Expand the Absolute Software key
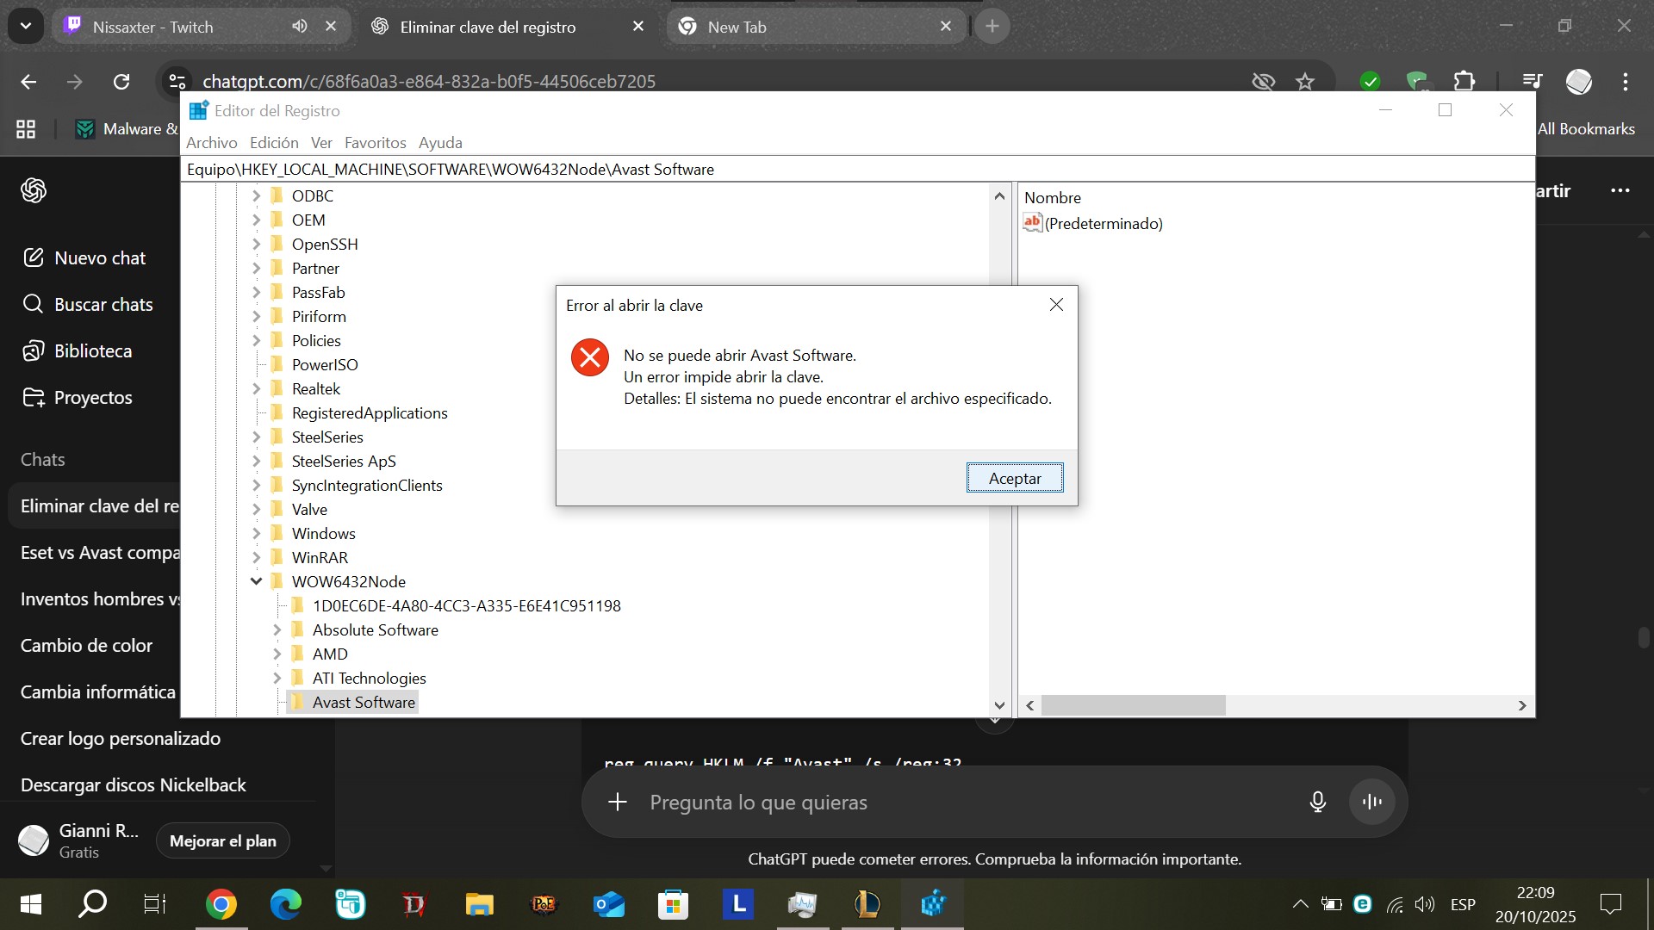This screenshot has width=1654, height=930. click(277, 629)
